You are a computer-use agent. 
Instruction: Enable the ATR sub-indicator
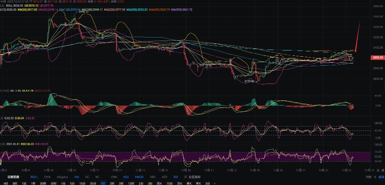pyautogui.click(x=164, y=177)
